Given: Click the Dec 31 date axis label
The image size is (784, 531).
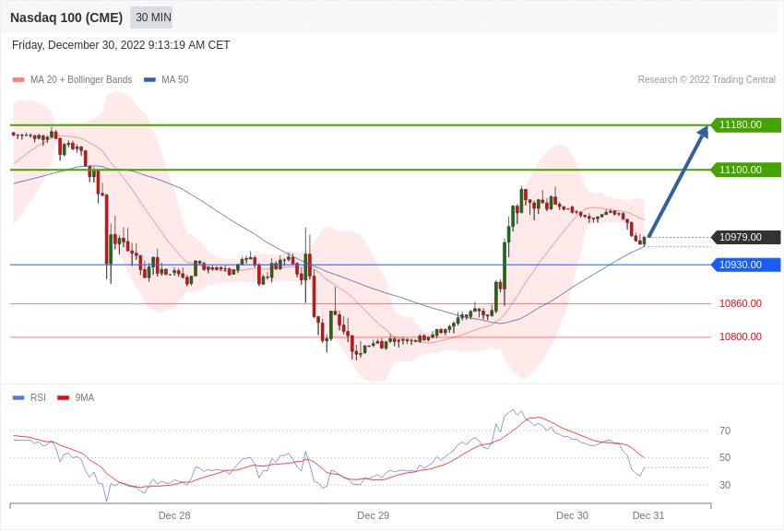Looking at the screenshot, I should click(x=648, y=515).
